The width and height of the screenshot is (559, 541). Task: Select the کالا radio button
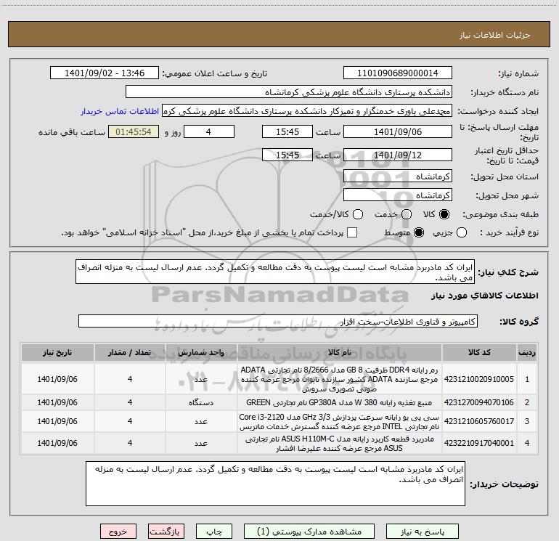click(x=444, y=214)
